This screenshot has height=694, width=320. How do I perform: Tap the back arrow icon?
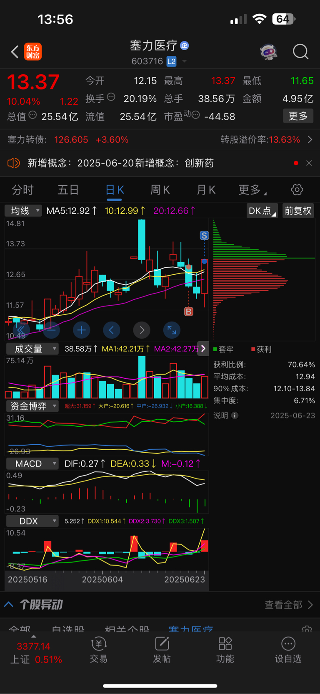pos(15,52)
